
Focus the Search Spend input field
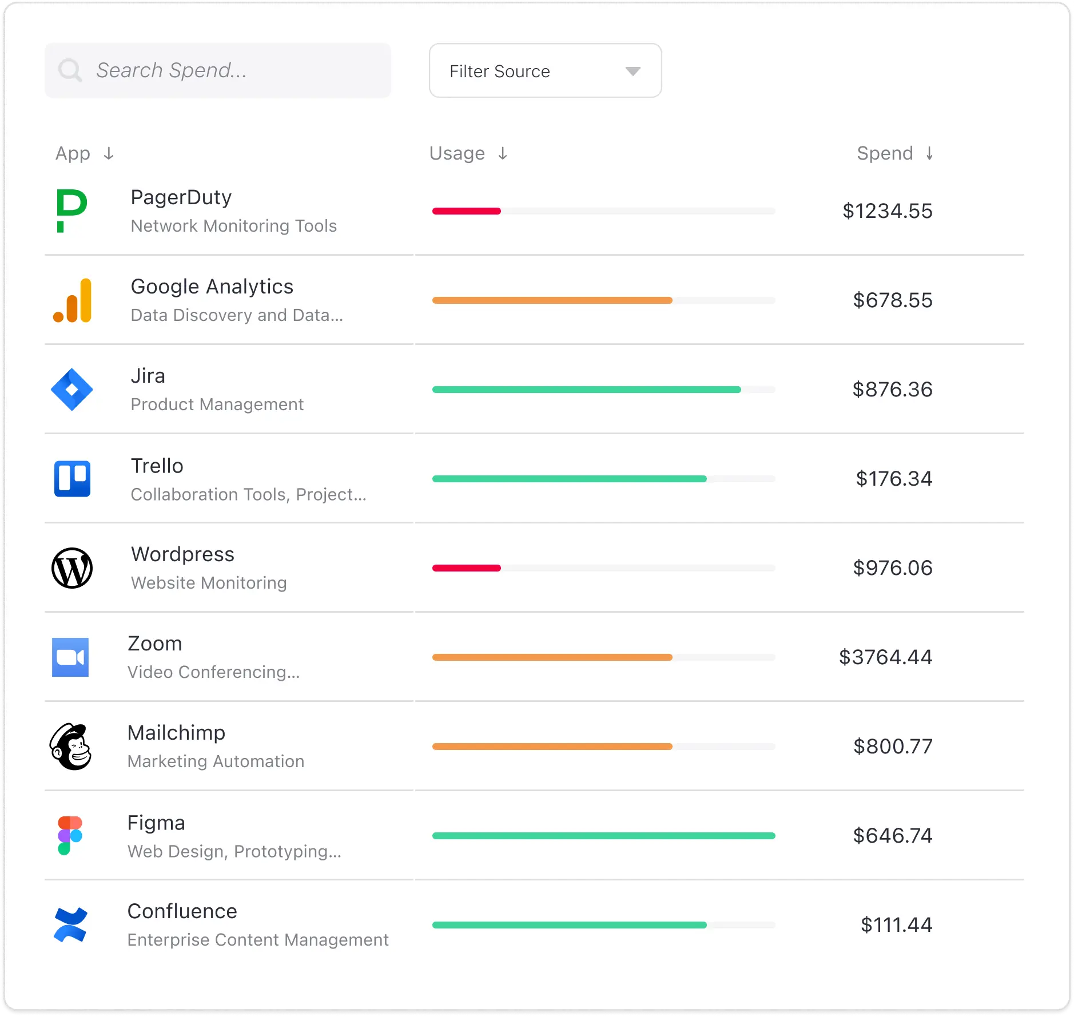218,70
